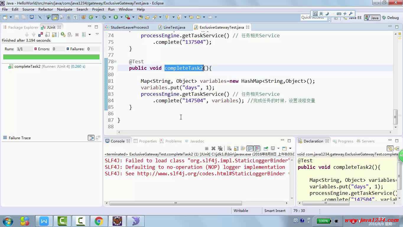This screenshot has width=403, height=227.
Task: Click Console Remove All Terminated Launches icon
Action: pyautogui.click(x=220, y=148)
